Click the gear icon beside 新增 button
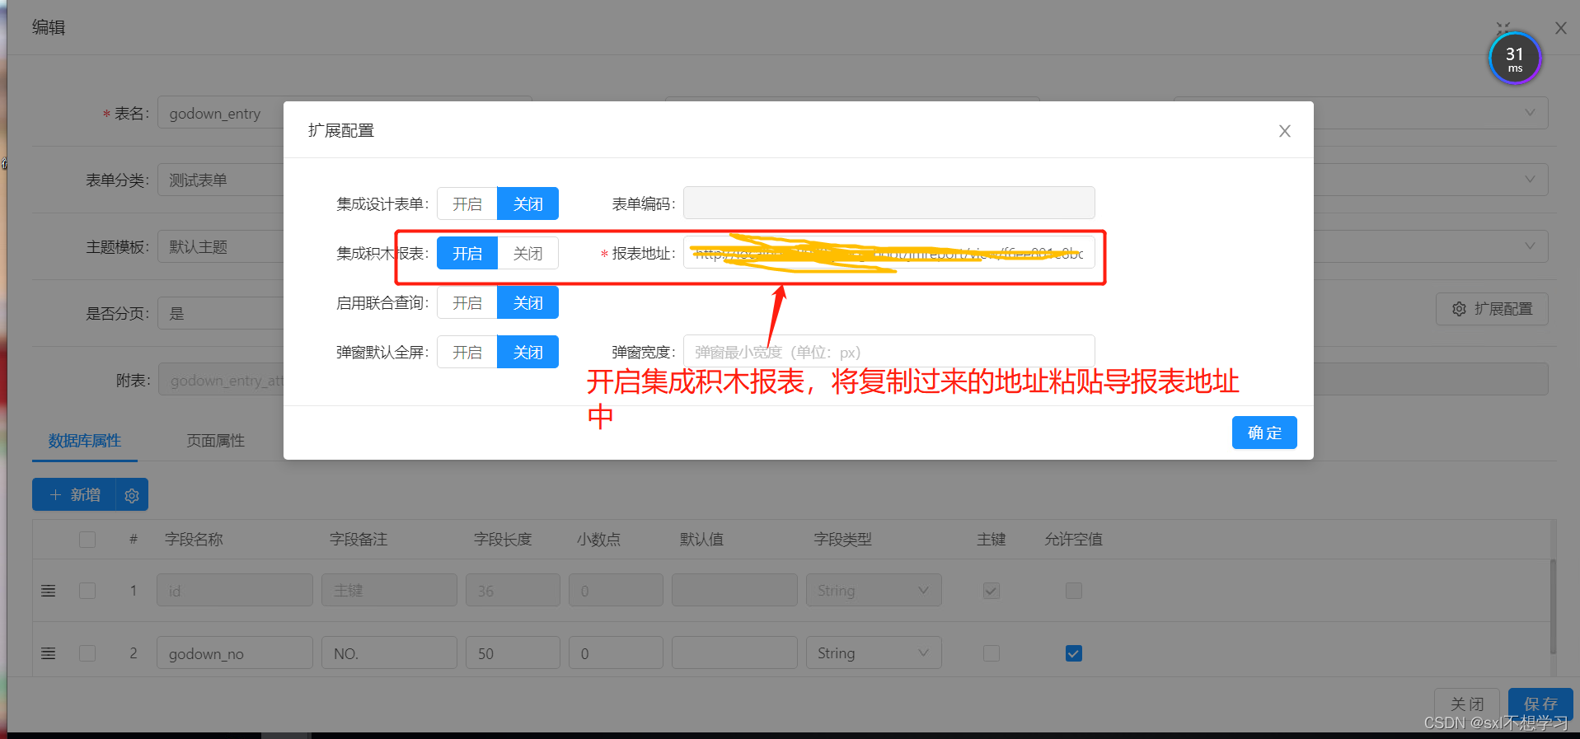1580x739 pixels. click(132, 495)
